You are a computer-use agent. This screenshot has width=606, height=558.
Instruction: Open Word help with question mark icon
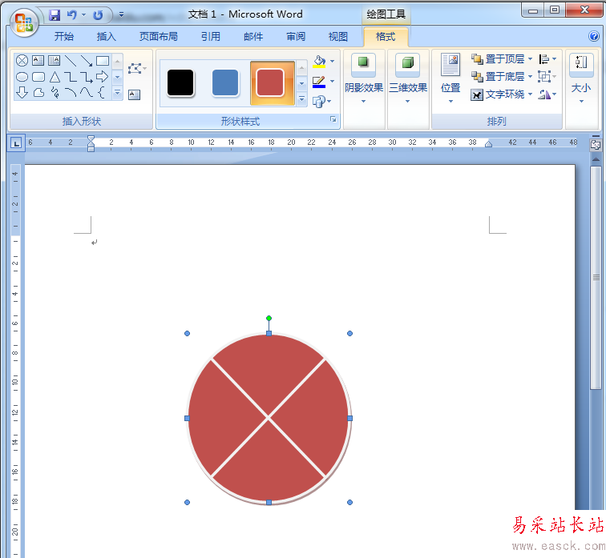coord(594,36)
